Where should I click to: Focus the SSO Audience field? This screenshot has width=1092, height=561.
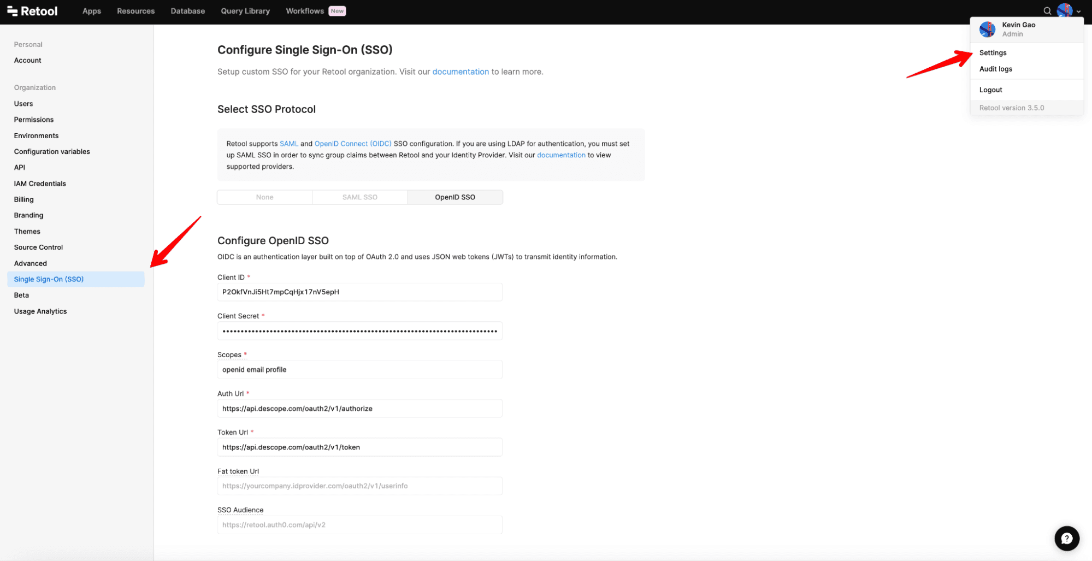pos(359,524)
